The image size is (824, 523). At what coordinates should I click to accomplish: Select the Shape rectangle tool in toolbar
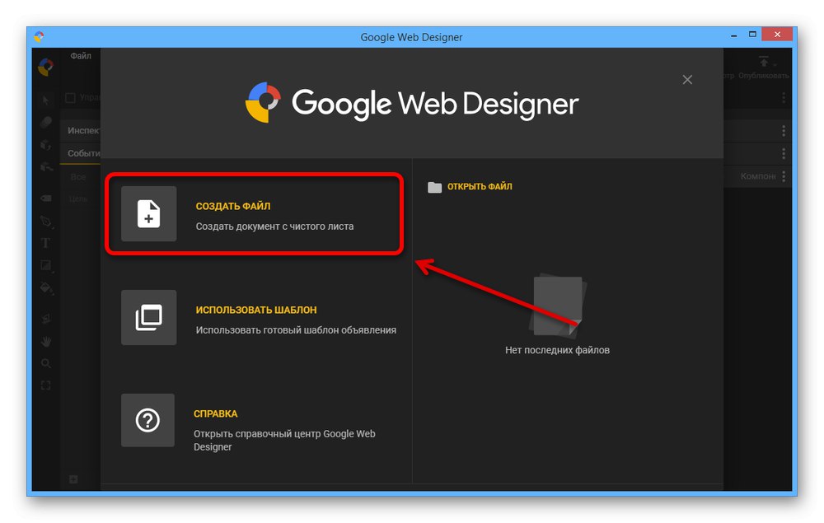point(46,266)
